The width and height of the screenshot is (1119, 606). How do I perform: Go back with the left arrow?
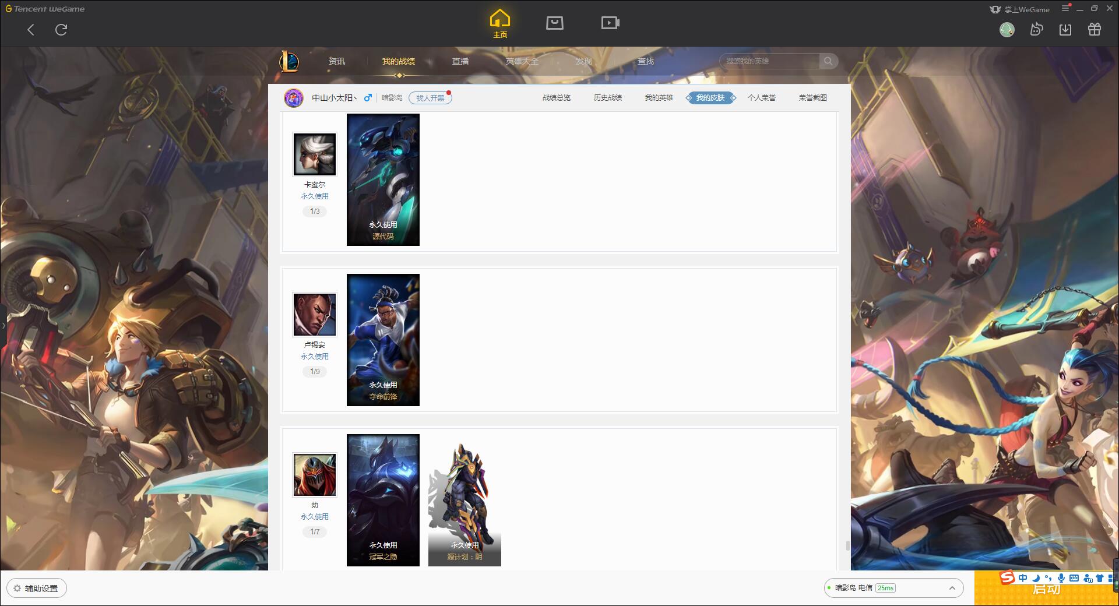pos(31,30)
